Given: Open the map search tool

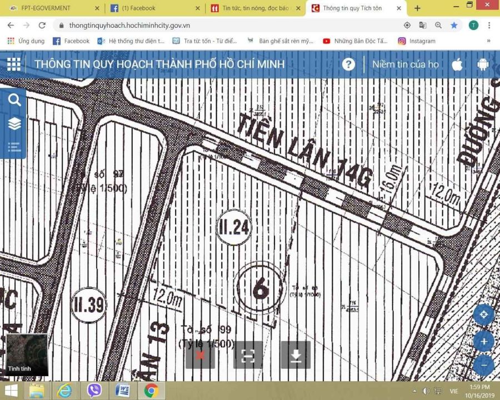Looking at the screenshot, I should (x=14, y=100).
